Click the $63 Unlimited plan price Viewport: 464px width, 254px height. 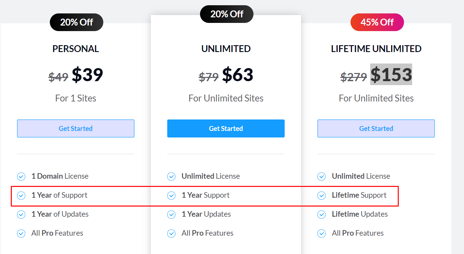coord(238,75)
